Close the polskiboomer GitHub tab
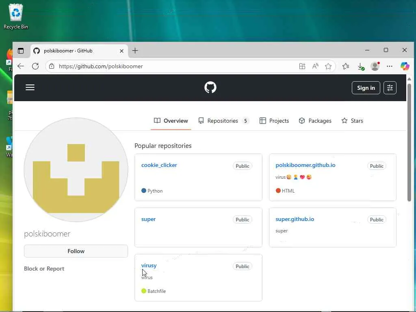 121,51
